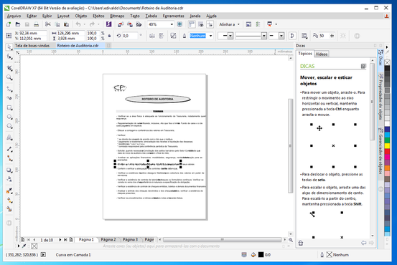Go to next page arrow
Image resolution: width=397 pixels, height=265 pixels.
point(60,240)
